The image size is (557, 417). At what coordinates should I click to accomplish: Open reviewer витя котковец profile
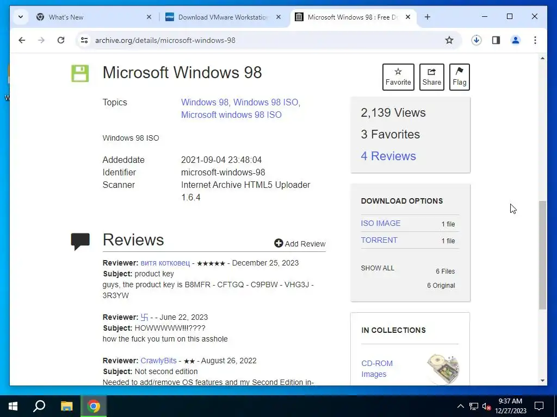(x=165, y=263)
